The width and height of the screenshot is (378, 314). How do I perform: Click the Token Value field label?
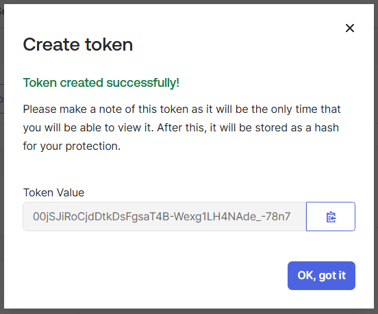pyautogui.click(x=53, y=192)
